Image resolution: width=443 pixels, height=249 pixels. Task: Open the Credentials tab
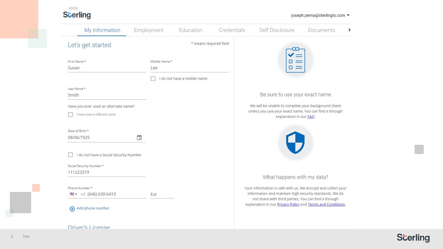[x=232, y=30]
